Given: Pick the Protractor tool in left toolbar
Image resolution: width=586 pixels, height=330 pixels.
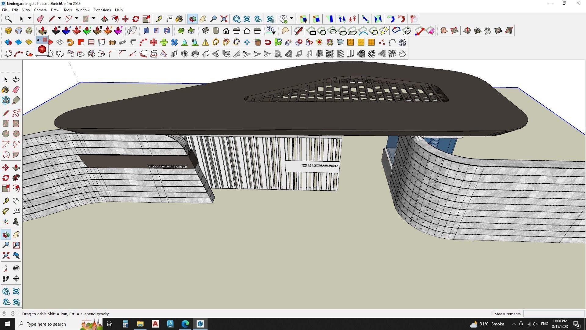Looking at the screenshot, I should point(5,211).
